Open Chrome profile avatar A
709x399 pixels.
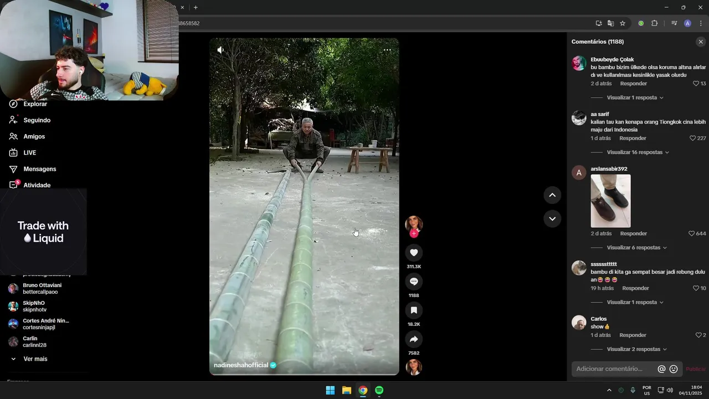tap(687, 23)
